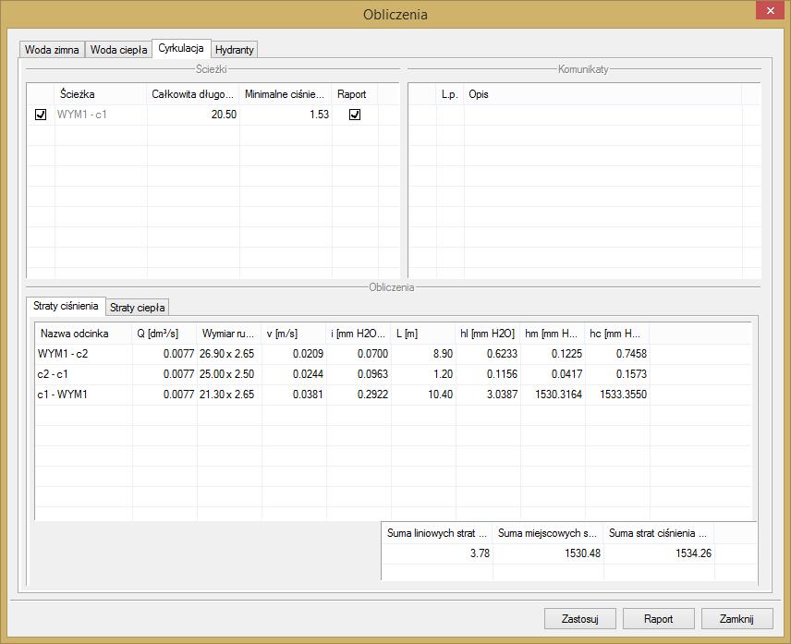Click the Zamknij button
This screenshot has height=644, width=791.
pos(737,619)
